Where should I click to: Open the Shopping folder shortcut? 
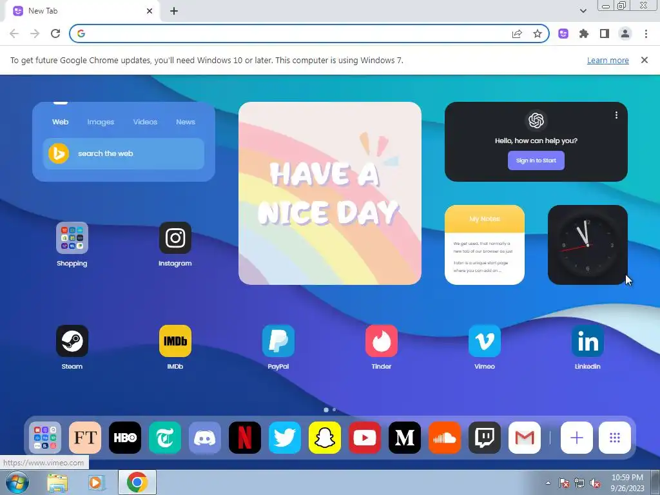[x=72, y=238]
